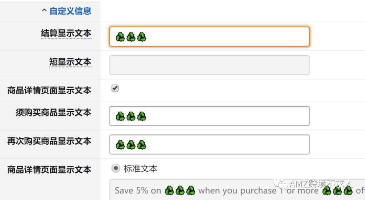Click middle recycle emoji in 再次购买商品显示文本 field
365x200 pixels.
coord(131,145)
